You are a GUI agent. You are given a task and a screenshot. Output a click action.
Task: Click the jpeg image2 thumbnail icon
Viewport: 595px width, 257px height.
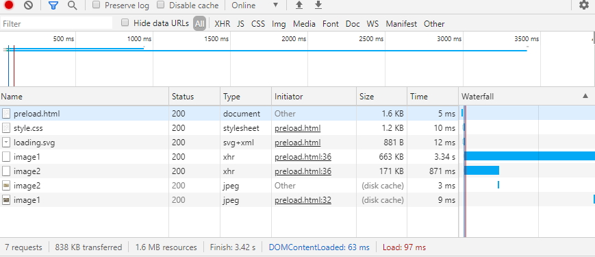tap(6, 185)
